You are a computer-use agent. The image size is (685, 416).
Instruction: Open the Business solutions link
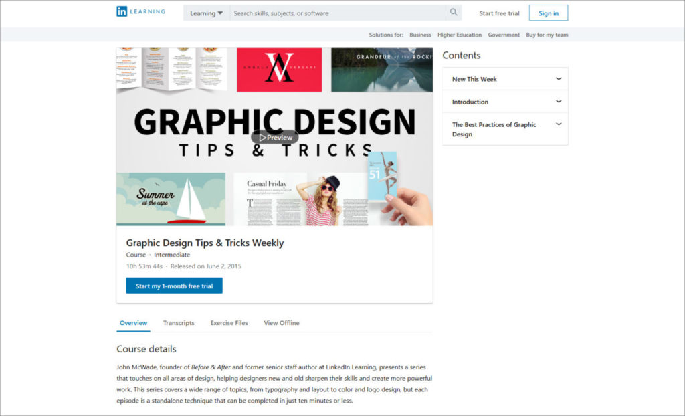click(420, 35)
